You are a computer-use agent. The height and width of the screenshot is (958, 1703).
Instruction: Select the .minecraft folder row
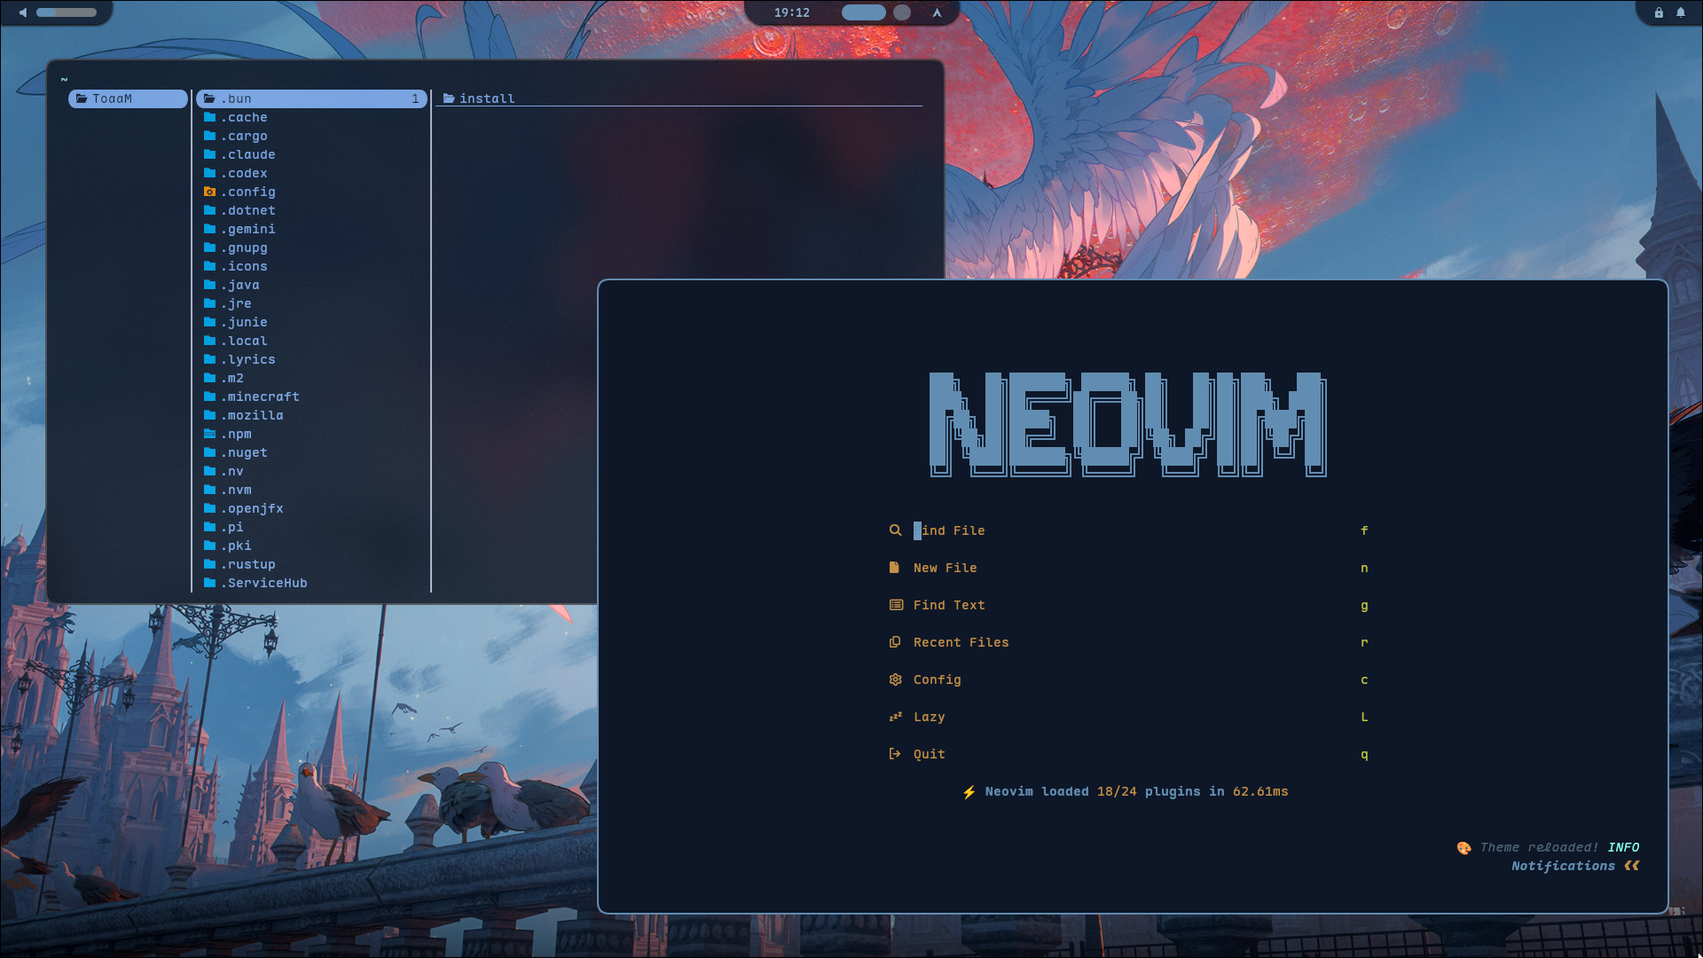click(x=311, y=397)
